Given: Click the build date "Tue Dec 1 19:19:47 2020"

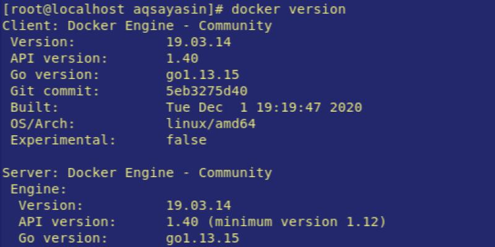Looking at the screenshot, I should click(264, 107).
